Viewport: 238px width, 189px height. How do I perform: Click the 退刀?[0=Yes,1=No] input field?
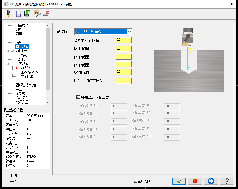tap(124, 40)
